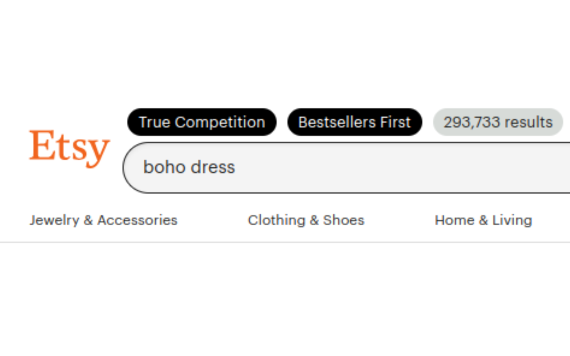Toggle the True Competition filter pill
The width and height of the screenshot is (570, 356).
click(x=202, y=122)
